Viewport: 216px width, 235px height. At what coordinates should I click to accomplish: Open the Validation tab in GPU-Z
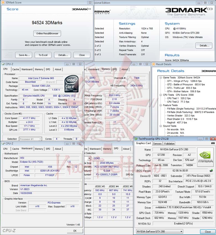(169, 144)
